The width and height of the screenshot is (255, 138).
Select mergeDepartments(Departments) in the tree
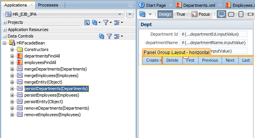coord(55,69)
